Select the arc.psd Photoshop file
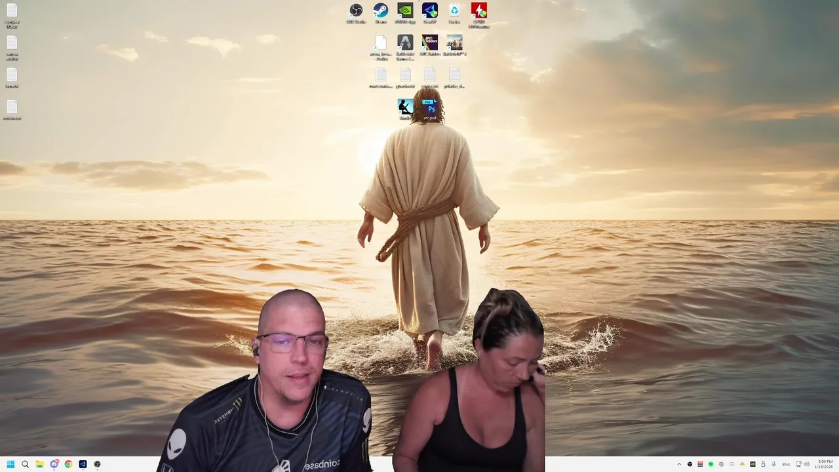Screen dimensions: 839x472 point(429,109)
